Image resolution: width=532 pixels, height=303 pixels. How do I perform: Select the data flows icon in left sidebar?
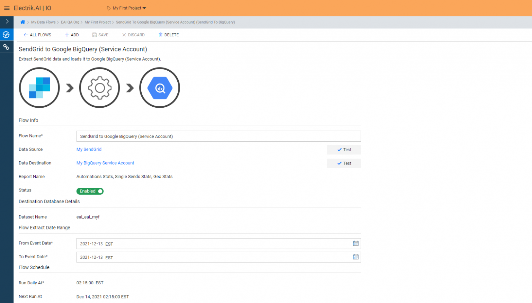click(7, 35)
